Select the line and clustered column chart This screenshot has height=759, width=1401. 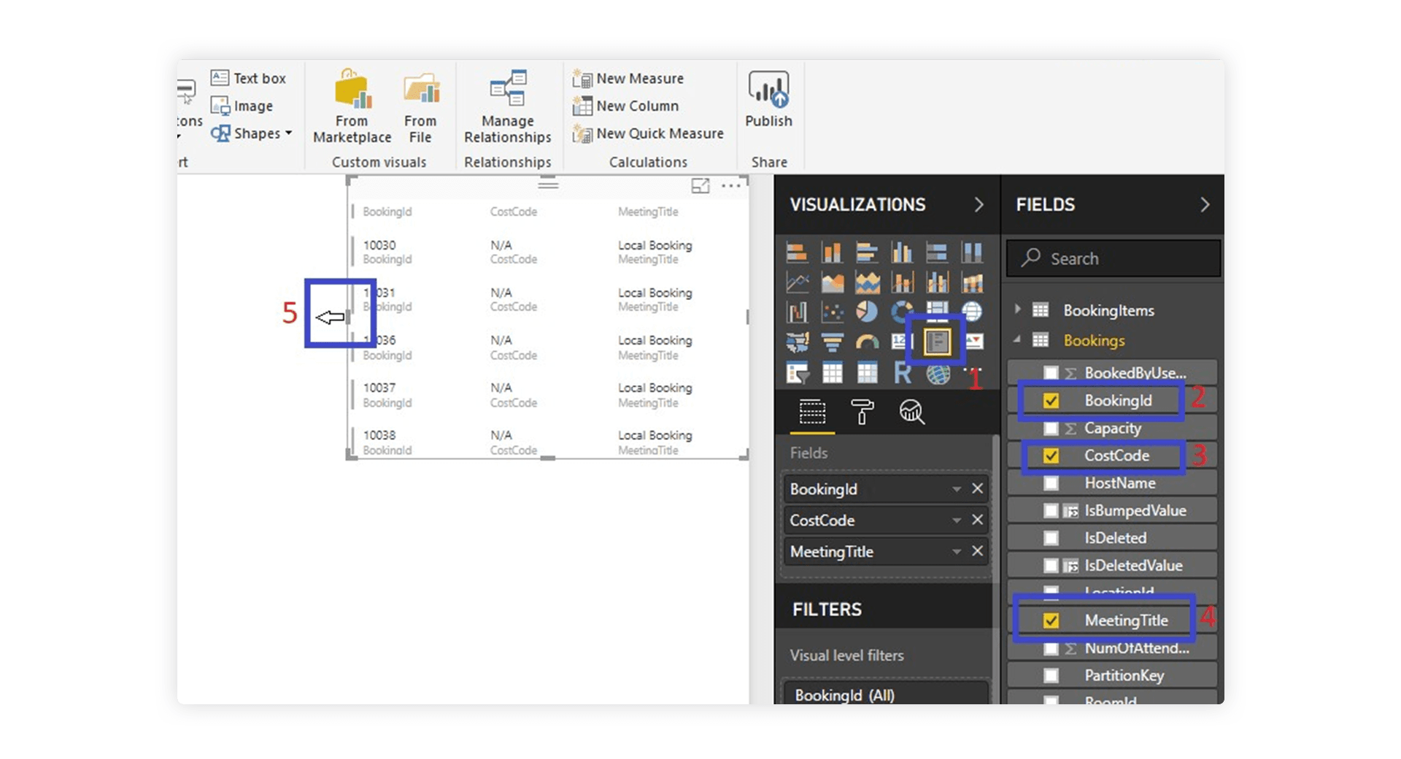pos(937,282)
